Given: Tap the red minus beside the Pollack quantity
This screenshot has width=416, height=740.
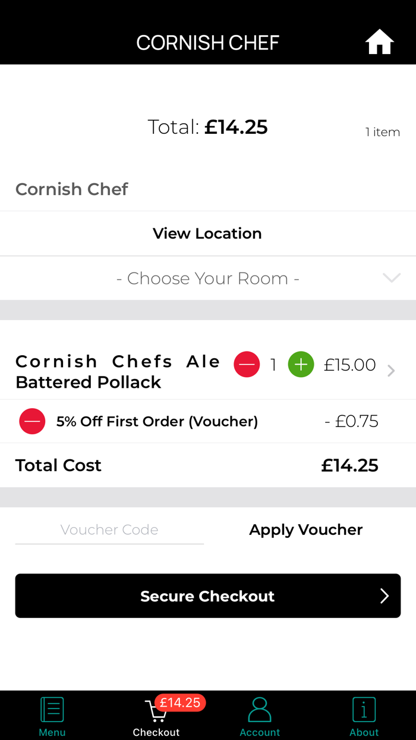Looking at the screenshot, I should pyautogui.click(x=247, y=365).
